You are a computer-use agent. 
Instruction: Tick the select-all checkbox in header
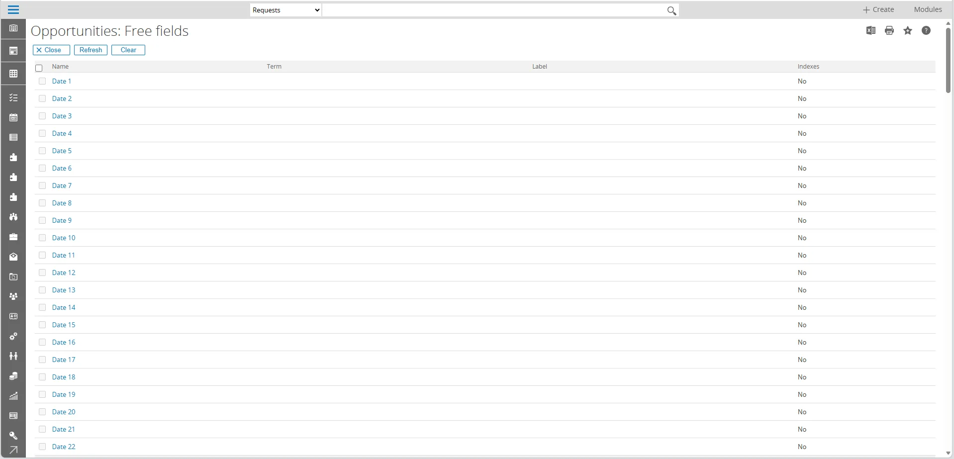coord(39,68)
